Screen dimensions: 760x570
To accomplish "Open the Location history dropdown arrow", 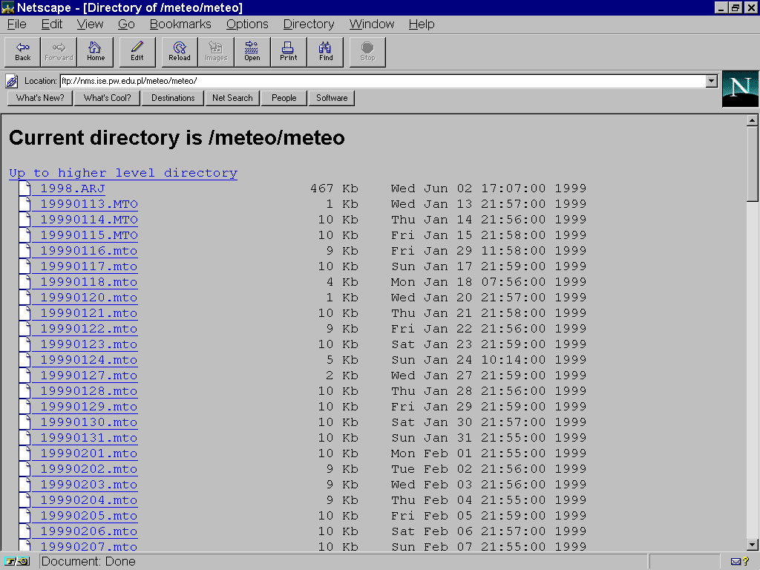I will pyautogui.click(x=712, y=81).
